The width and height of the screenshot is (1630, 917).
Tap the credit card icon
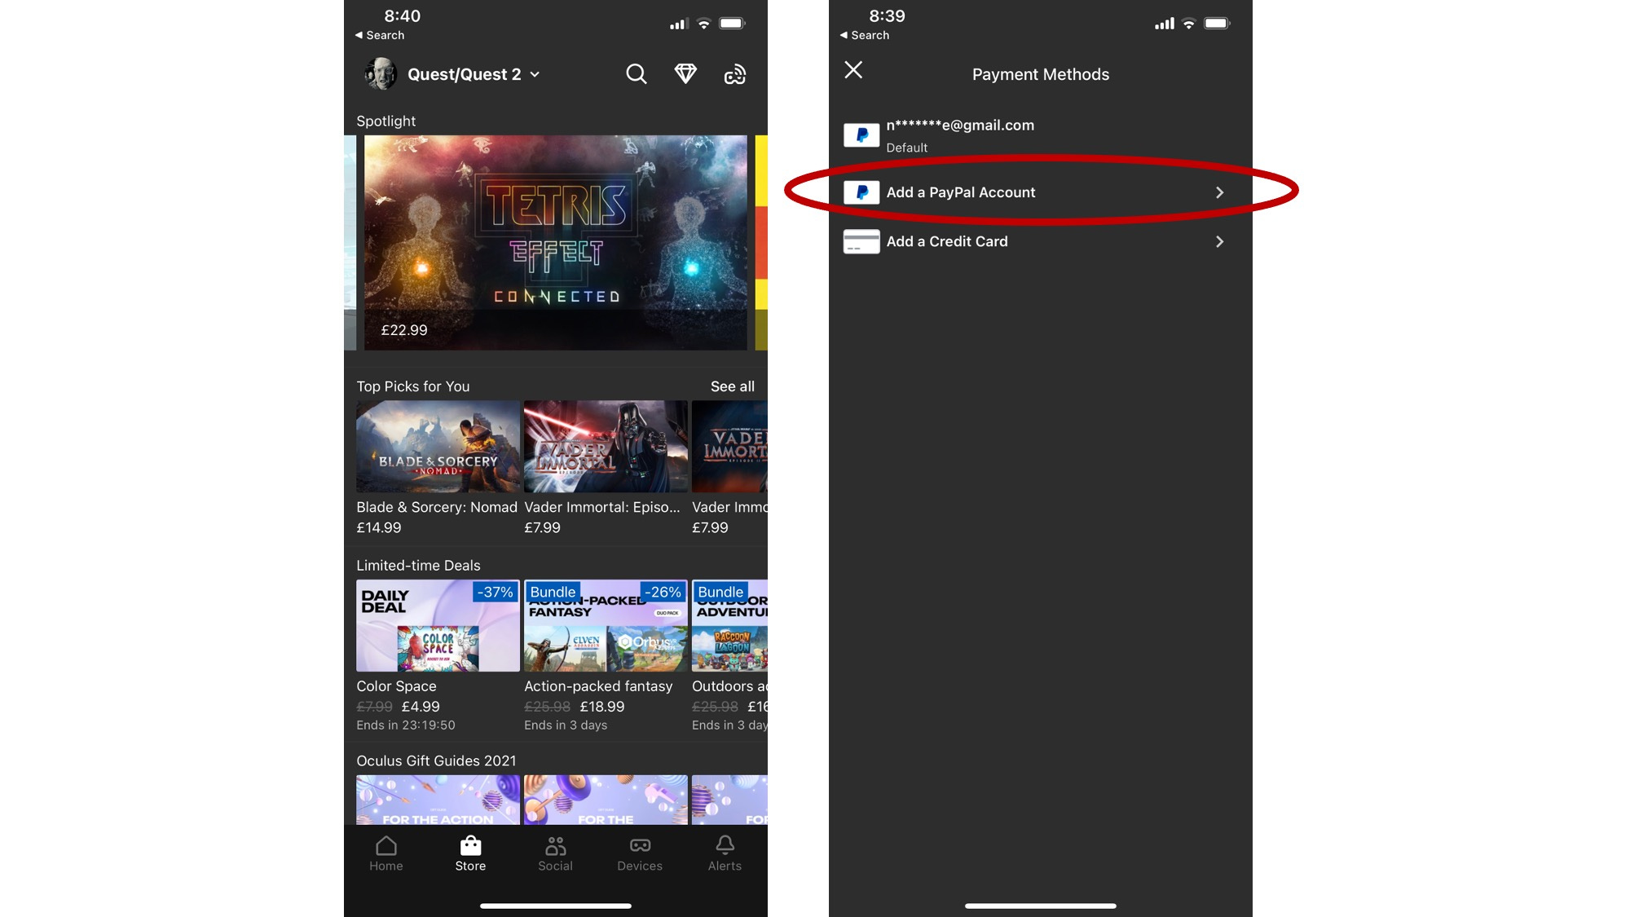point(861,241)
